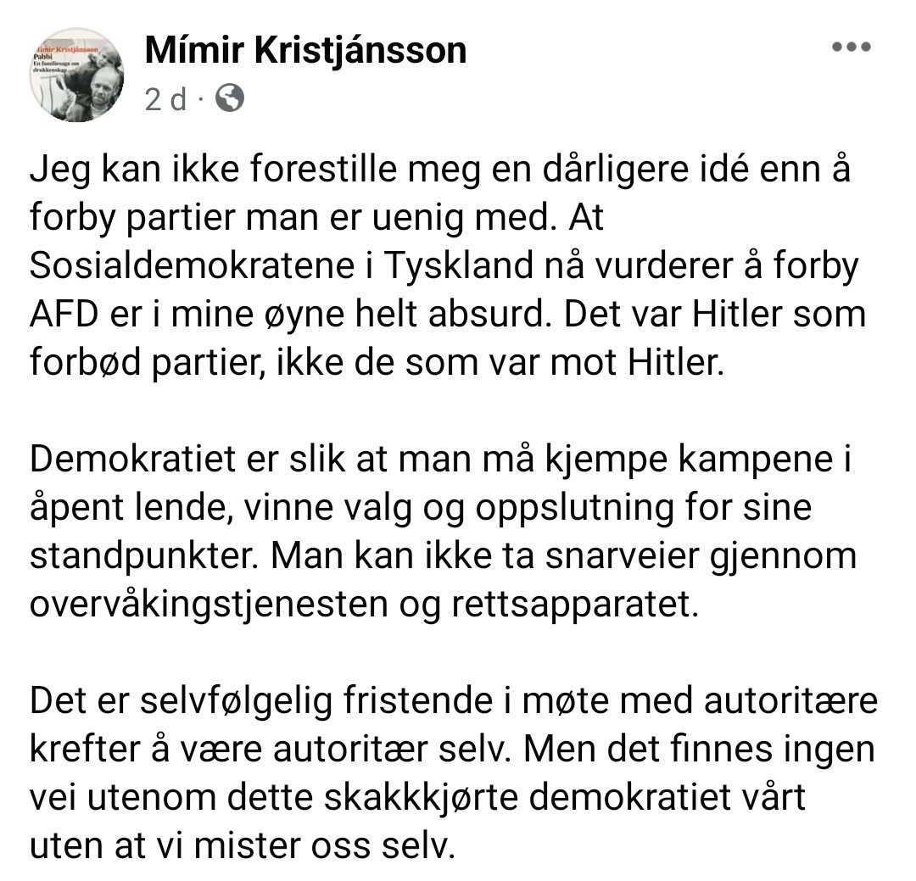This screenshot has width=916, height=881.
Task: Open the Mímir Kristjánsson profile name link
Action: [305, 51]
